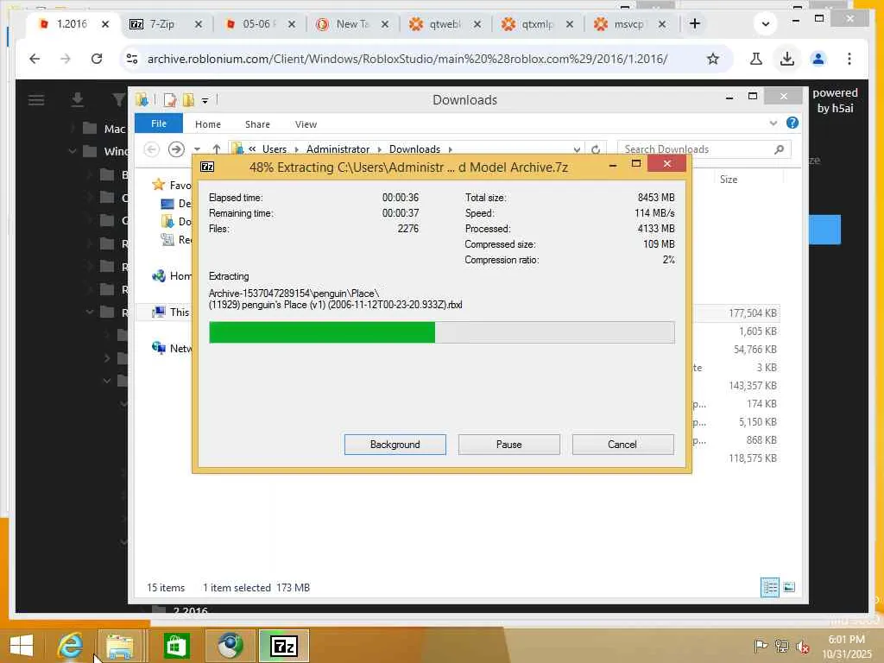Open 7-Zip from the taskbar
This screenshot has width=884, height=663.
[x=284, y=646]
